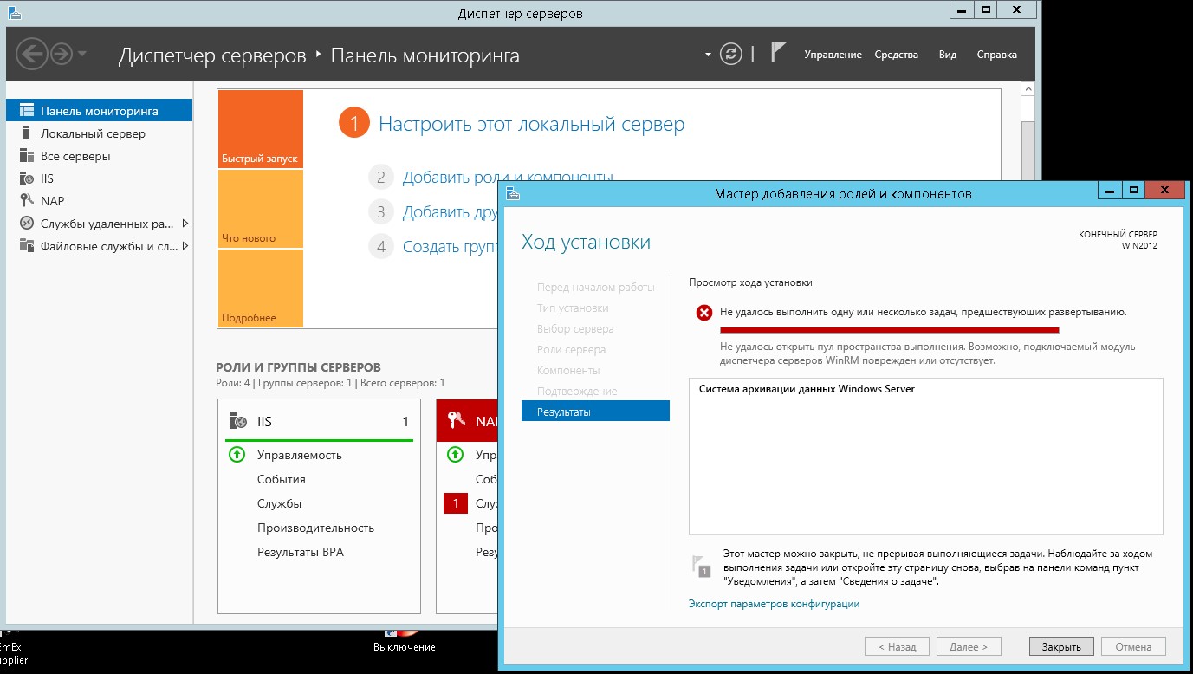
Task: Open Результаты BPA in the IIS tile
Action: tap(301, 552)
